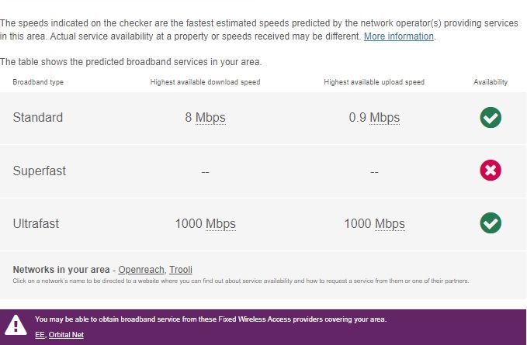Click the warning triangle in the purple banner
527x345 pixels.
click(x=16, y=325)
